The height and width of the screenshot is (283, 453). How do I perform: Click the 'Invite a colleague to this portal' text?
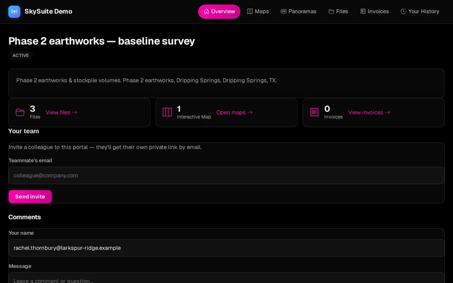coord(105,147)
